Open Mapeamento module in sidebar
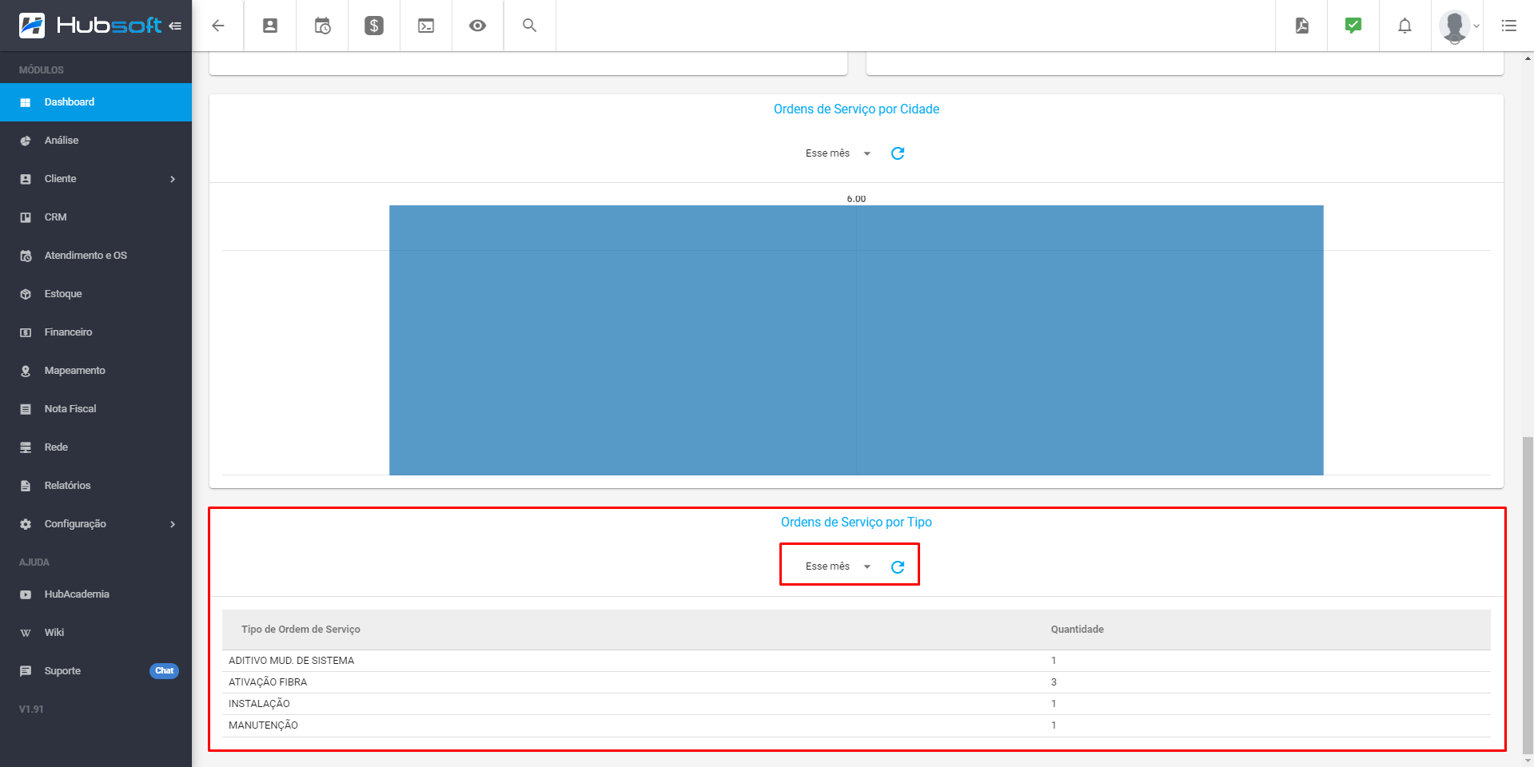Viewport: 1534px width, 767px height. point(96,371)
